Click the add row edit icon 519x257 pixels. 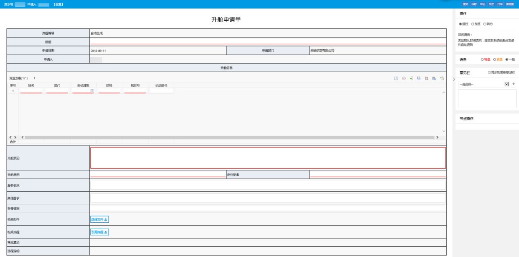click(396, 78)
